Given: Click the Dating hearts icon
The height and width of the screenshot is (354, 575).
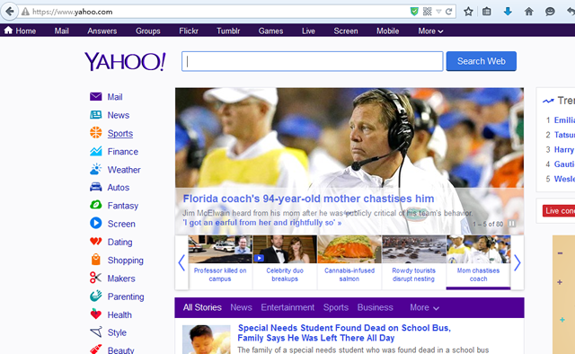Looking at the screenshot, I should 96,242.
